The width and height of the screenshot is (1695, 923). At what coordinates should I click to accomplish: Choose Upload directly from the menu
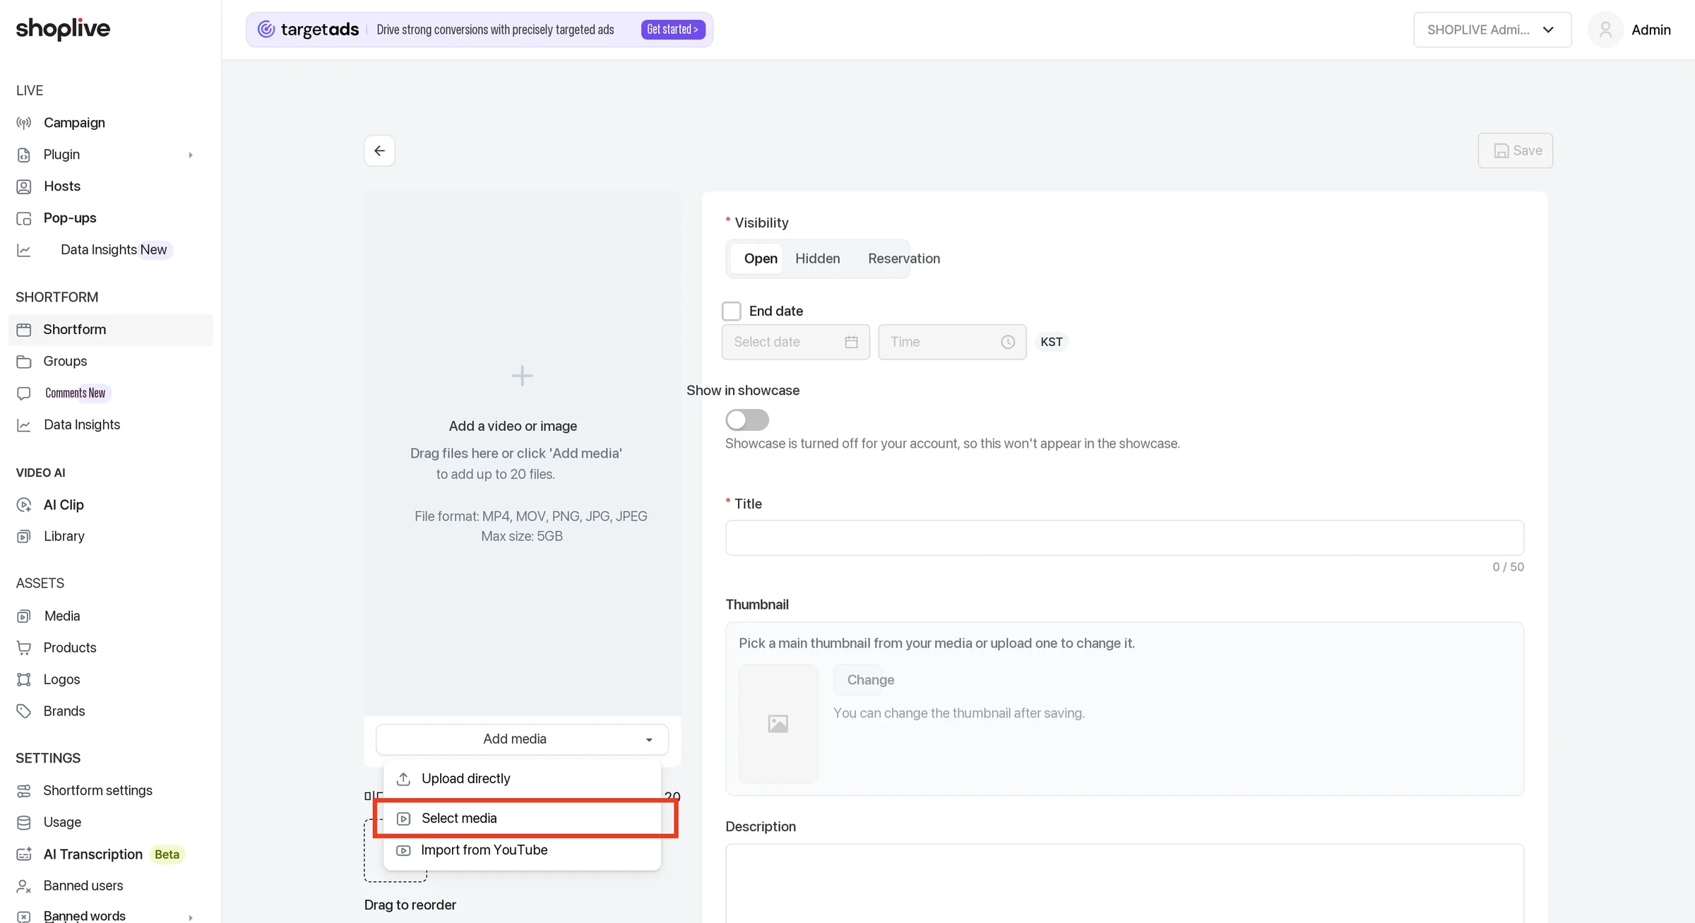click(522, 778)
